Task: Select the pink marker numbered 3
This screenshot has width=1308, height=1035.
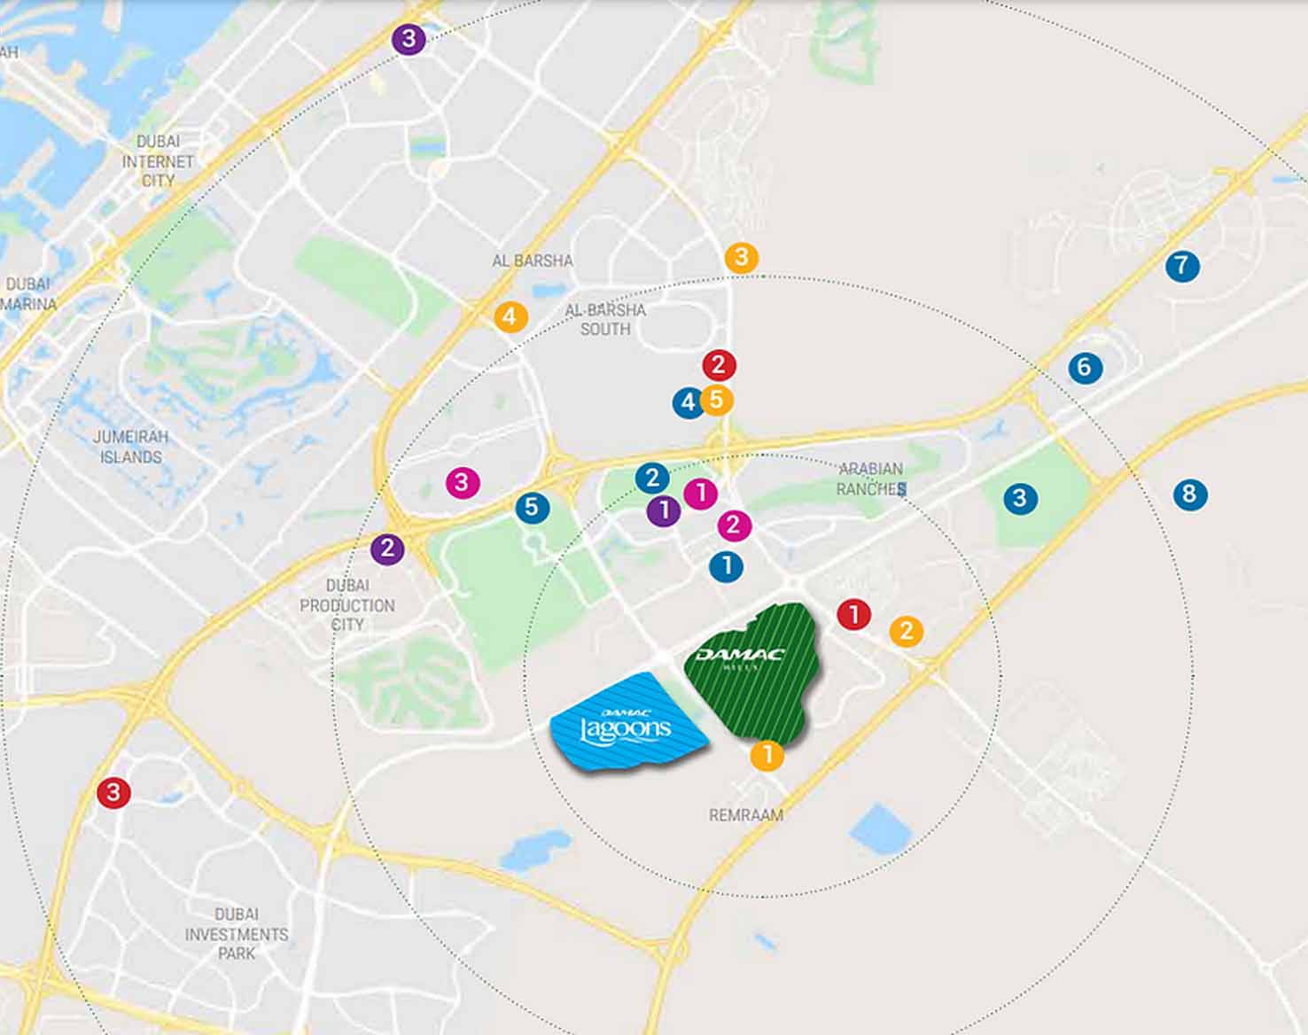Action: pos(462,483)
